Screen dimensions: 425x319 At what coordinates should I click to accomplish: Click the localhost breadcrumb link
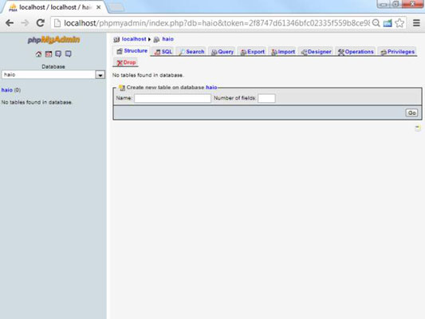click(134, 39)
